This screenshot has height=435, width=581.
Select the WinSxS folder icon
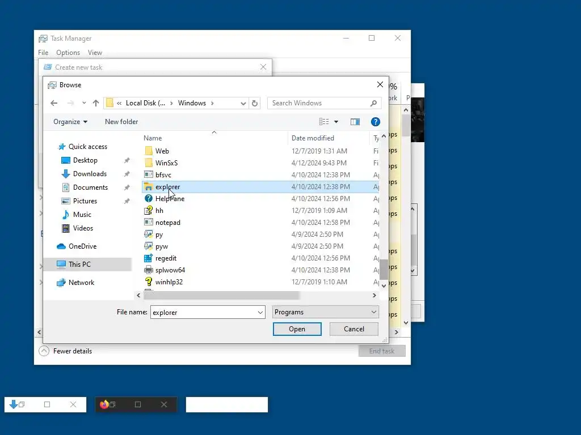149,163
